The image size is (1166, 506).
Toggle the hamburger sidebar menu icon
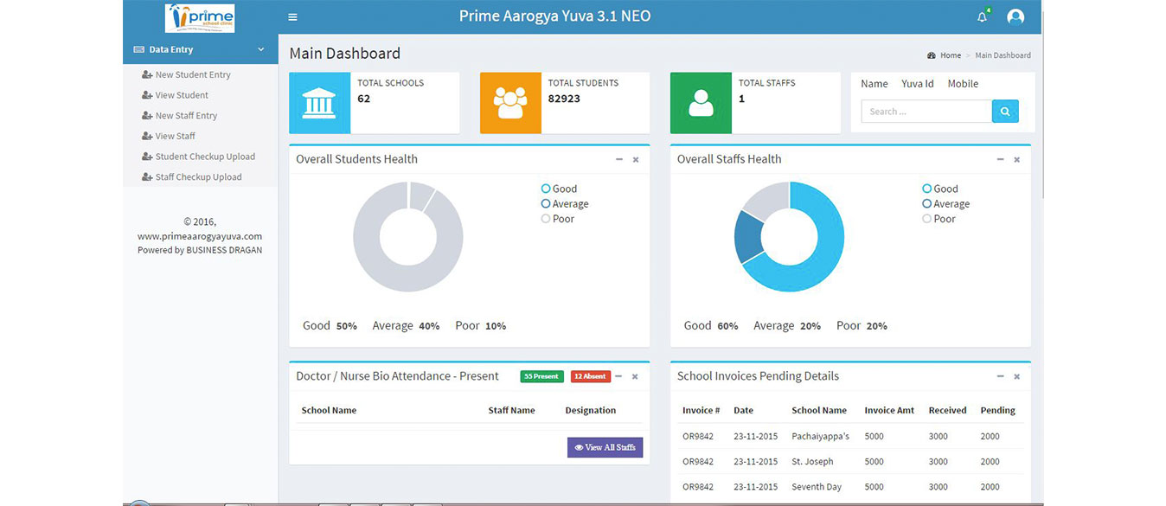click(293, 16)
